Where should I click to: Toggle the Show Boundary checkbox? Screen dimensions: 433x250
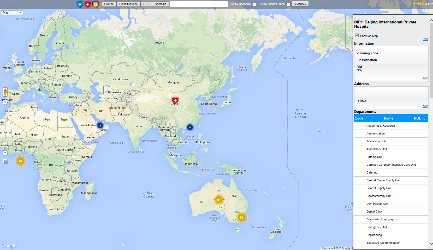click(254, 4)
